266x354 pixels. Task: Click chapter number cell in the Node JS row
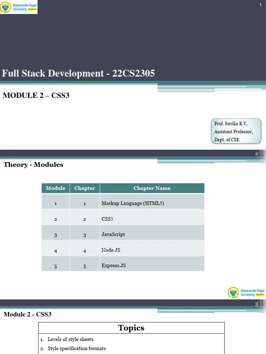pyautogui.click(x=85, y=248)
